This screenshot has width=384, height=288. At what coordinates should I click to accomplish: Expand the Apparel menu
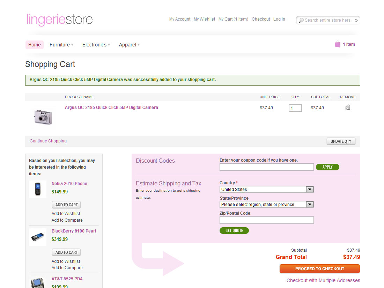point(129,45)
